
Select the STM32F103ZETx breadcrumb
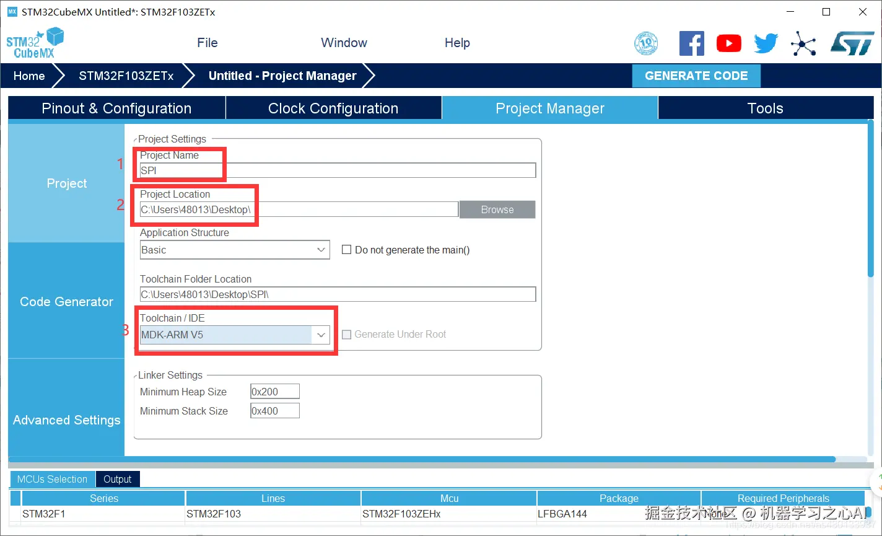(x=126, y=76)
